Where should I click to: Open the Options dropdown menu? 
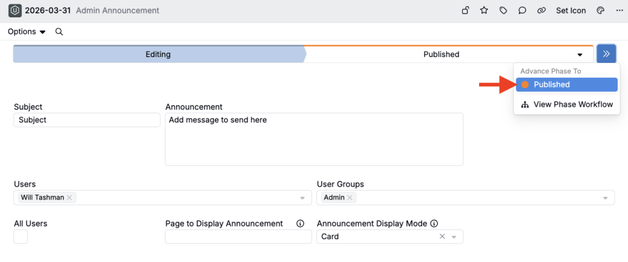(x=26, y=32)
